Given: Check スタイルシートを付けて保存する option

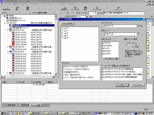Looking at the screenshot, I should 64,69.
